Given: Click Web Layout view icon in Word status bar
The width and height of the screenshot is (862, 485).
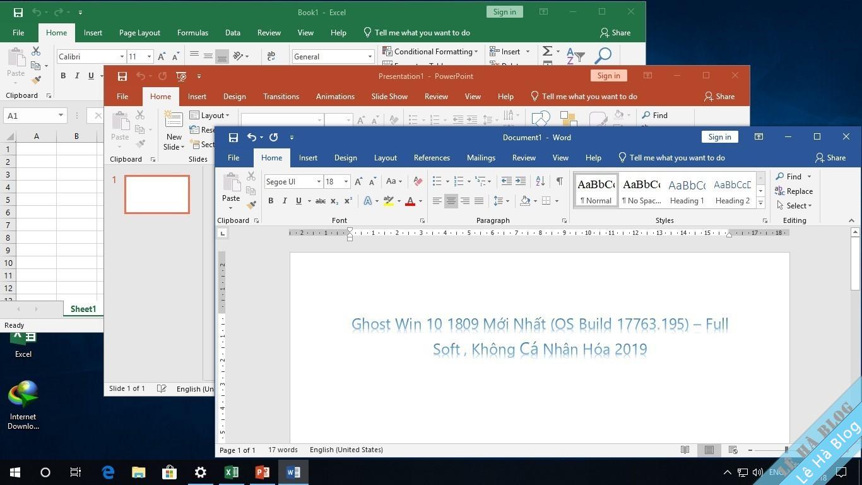Looking at the screenshot, I should coord(733,450).
